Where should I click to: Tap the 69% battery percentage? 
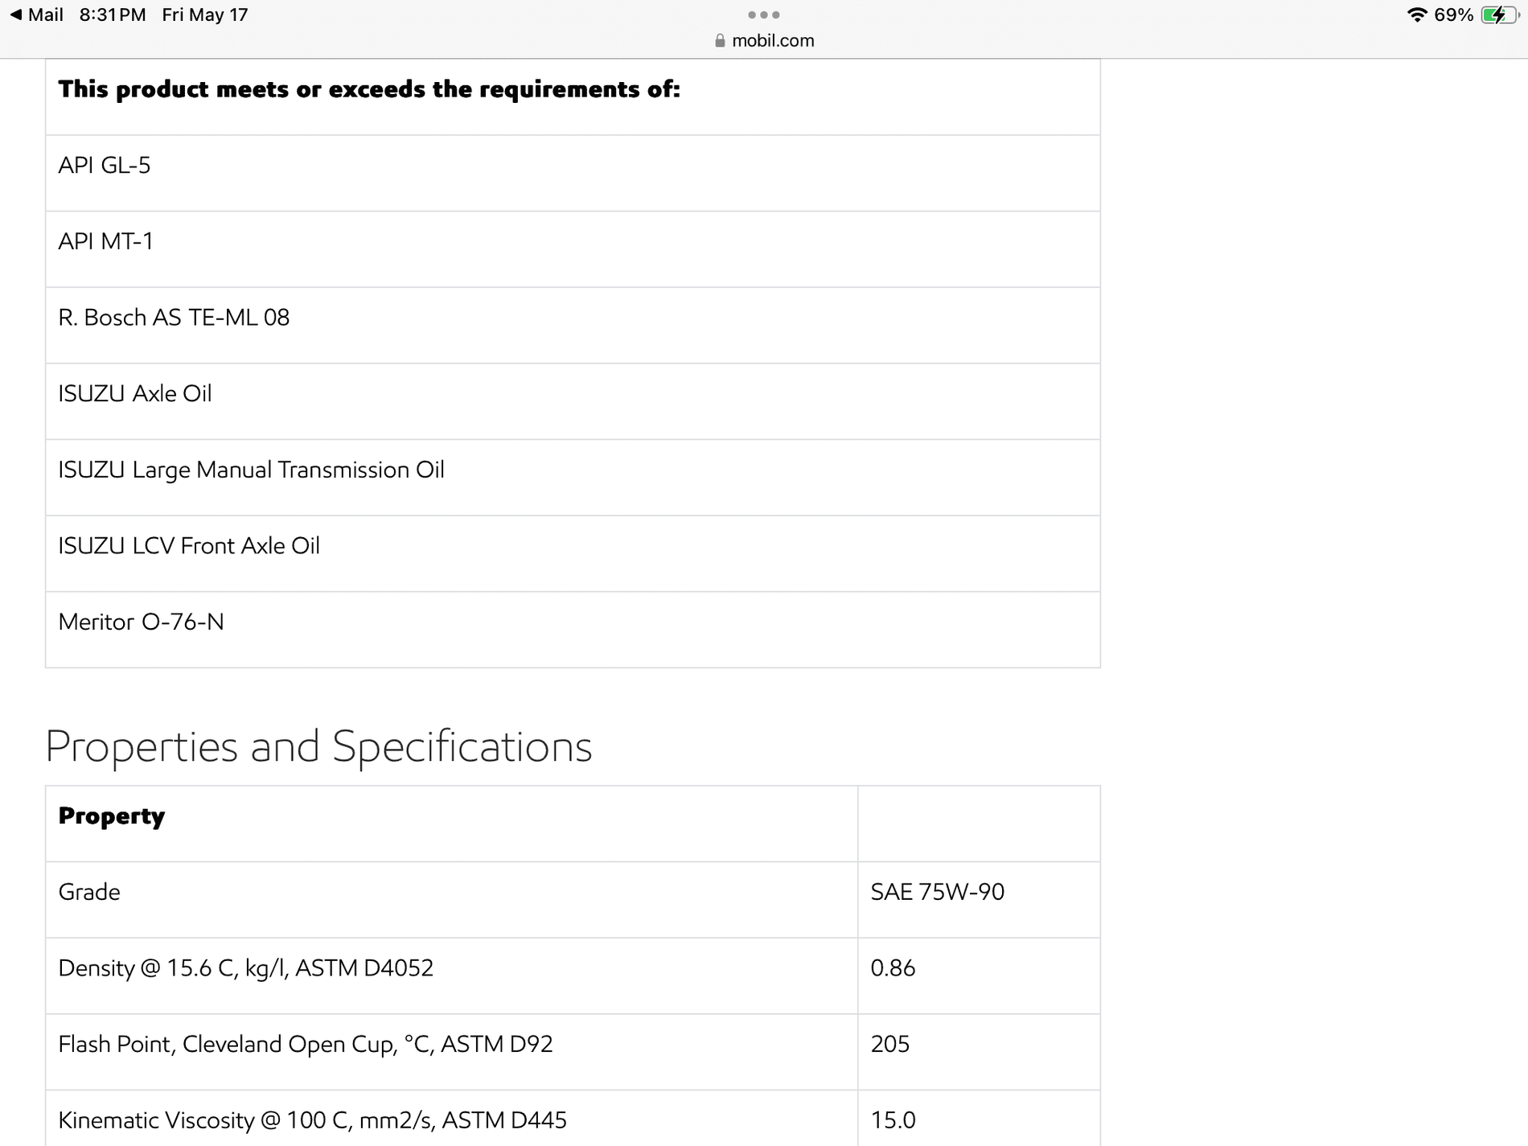tap(1453, 14)
